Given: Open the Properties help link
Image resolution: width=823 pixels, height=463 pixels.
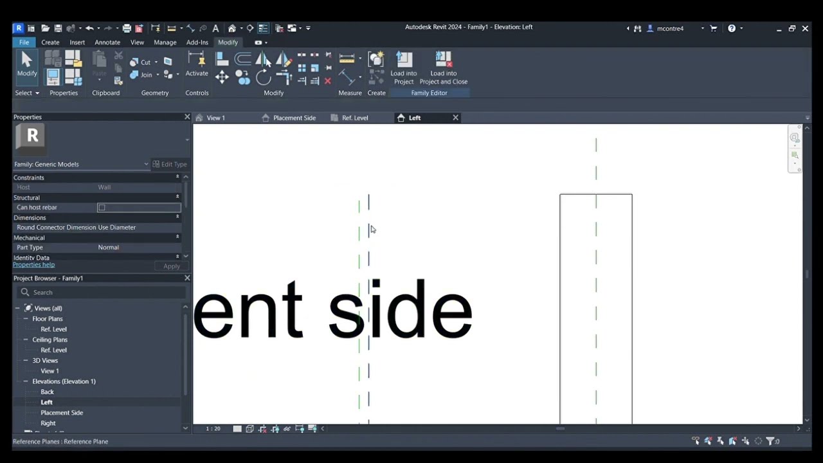Looking at the screenshot, I should coord(34,265).
